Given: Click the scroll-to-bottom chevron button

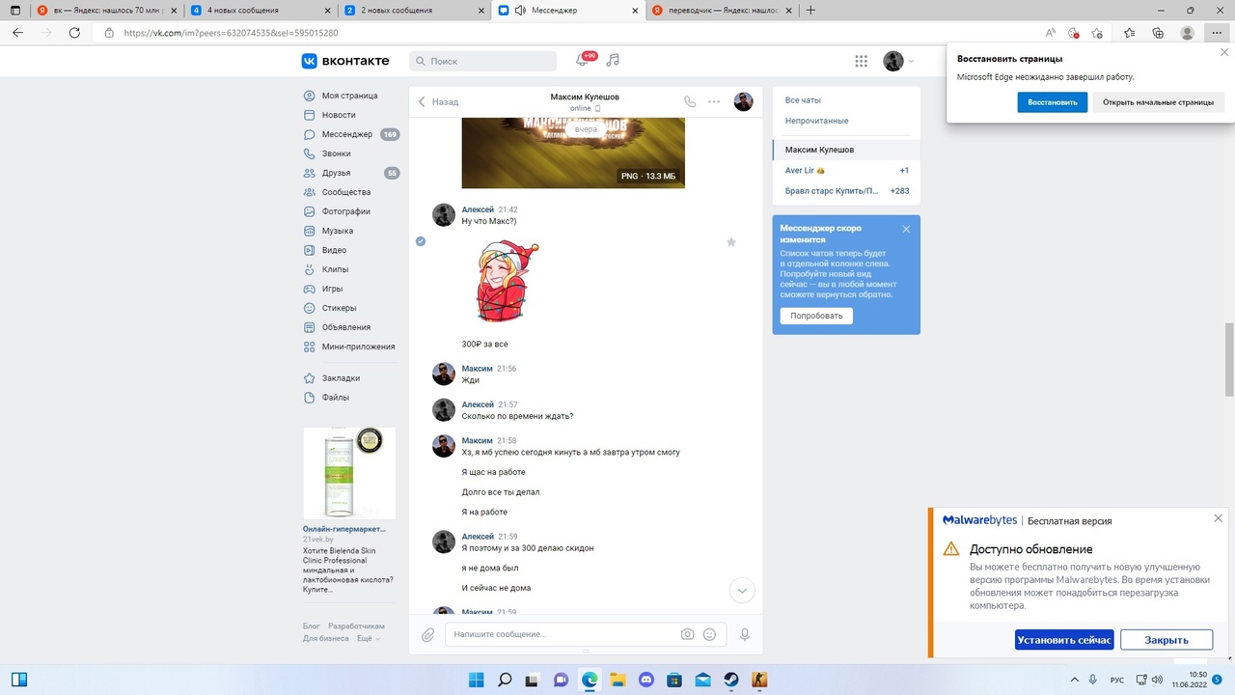Looking at the screenshot, I should click(x=741, y=590).
